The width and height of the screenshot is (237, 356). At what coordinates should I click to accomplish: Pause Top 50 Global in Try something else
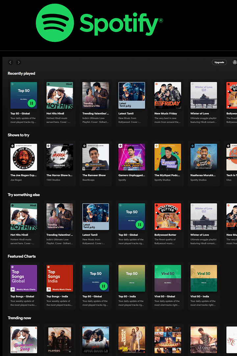coord(140,224)
